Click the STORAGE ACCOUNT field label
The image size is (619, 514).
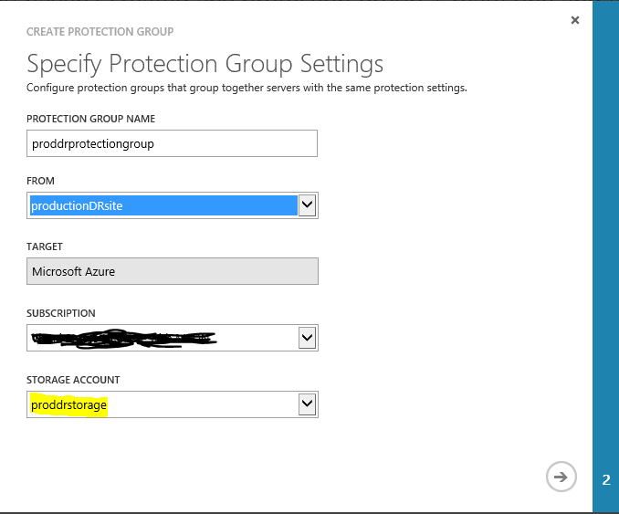point(73,380)
